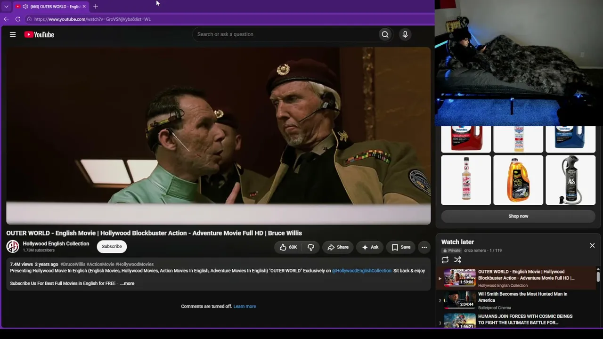Open the Ask AI button
Image resolution: width=603 pixels, height=339 pixels.
click(370, 247)
